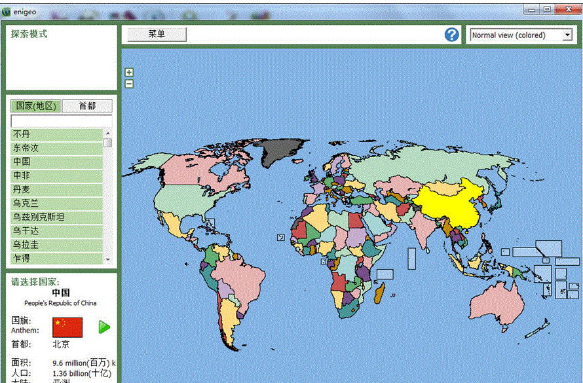Select 乌克兰 in the country list
The width and height of the screenshot is (583, 383).
pos(56,203)
